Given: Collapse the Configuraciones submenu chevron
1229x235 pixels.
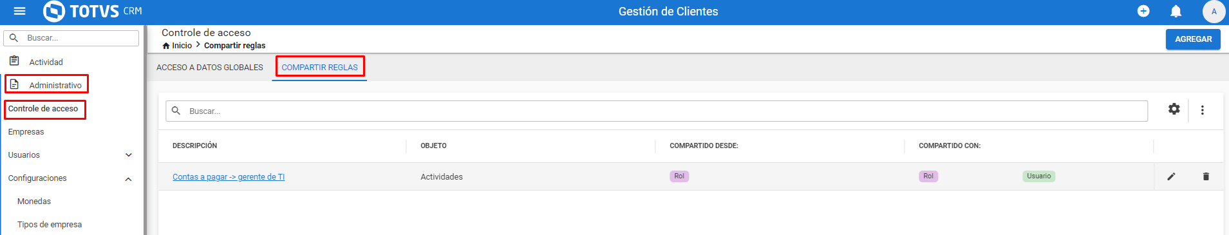Looking at the screenshot, I should (129, 179).
